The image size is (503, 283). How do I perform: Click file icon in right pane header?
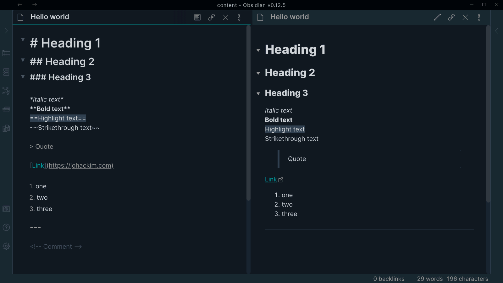(x=260, y=17)
